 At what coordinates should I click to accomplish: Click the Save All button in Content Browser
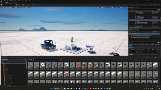[x=14, y=57]
